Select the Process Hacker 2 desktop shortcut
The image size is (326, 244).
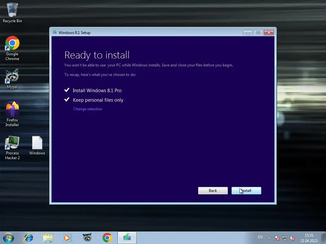point(12,148)
